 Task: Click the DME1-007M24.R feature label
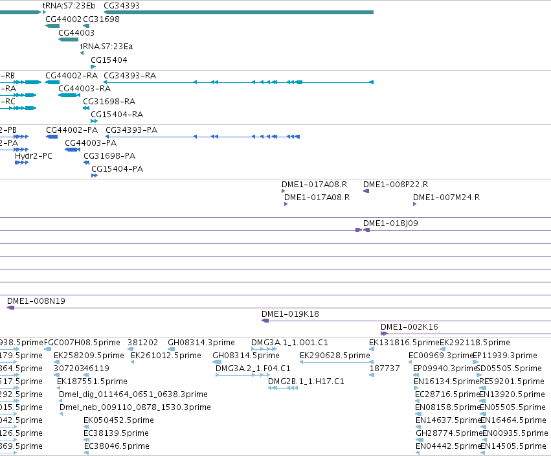(446, 198)
